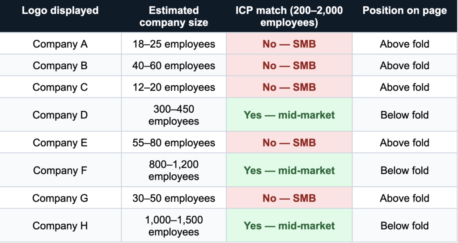458x243 pixels.
Task: Click the 'ICP match' column header
Action: point(289,17)
